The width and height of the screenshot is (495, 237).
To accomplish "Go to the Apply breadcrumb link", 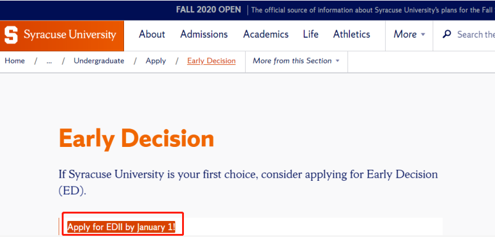I will 156,61.
